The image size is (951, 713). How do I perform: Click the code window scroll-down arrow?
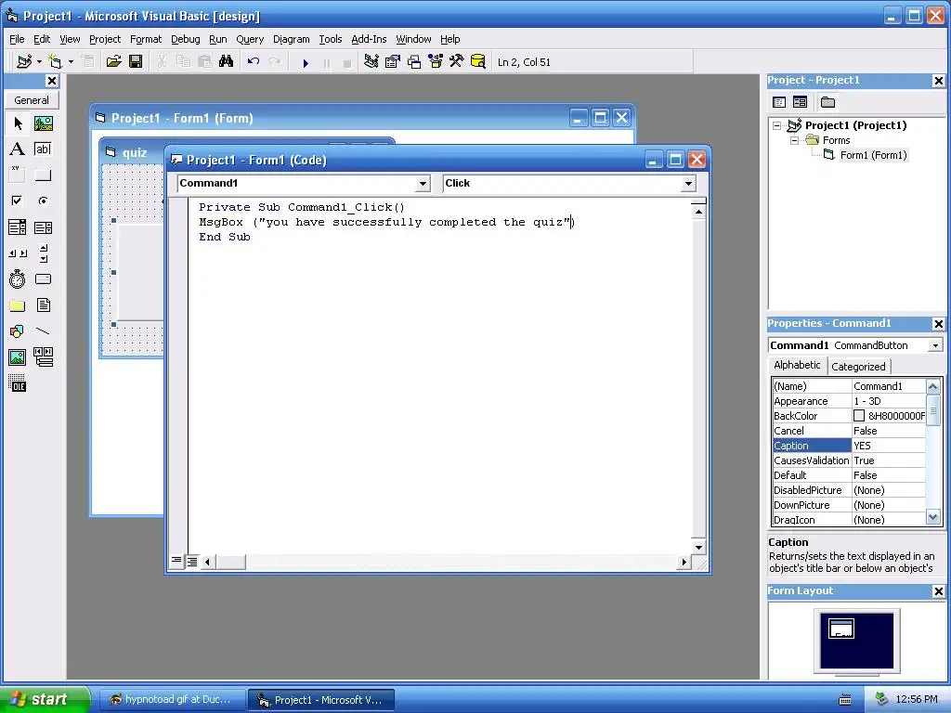click(x=698, y=547)
